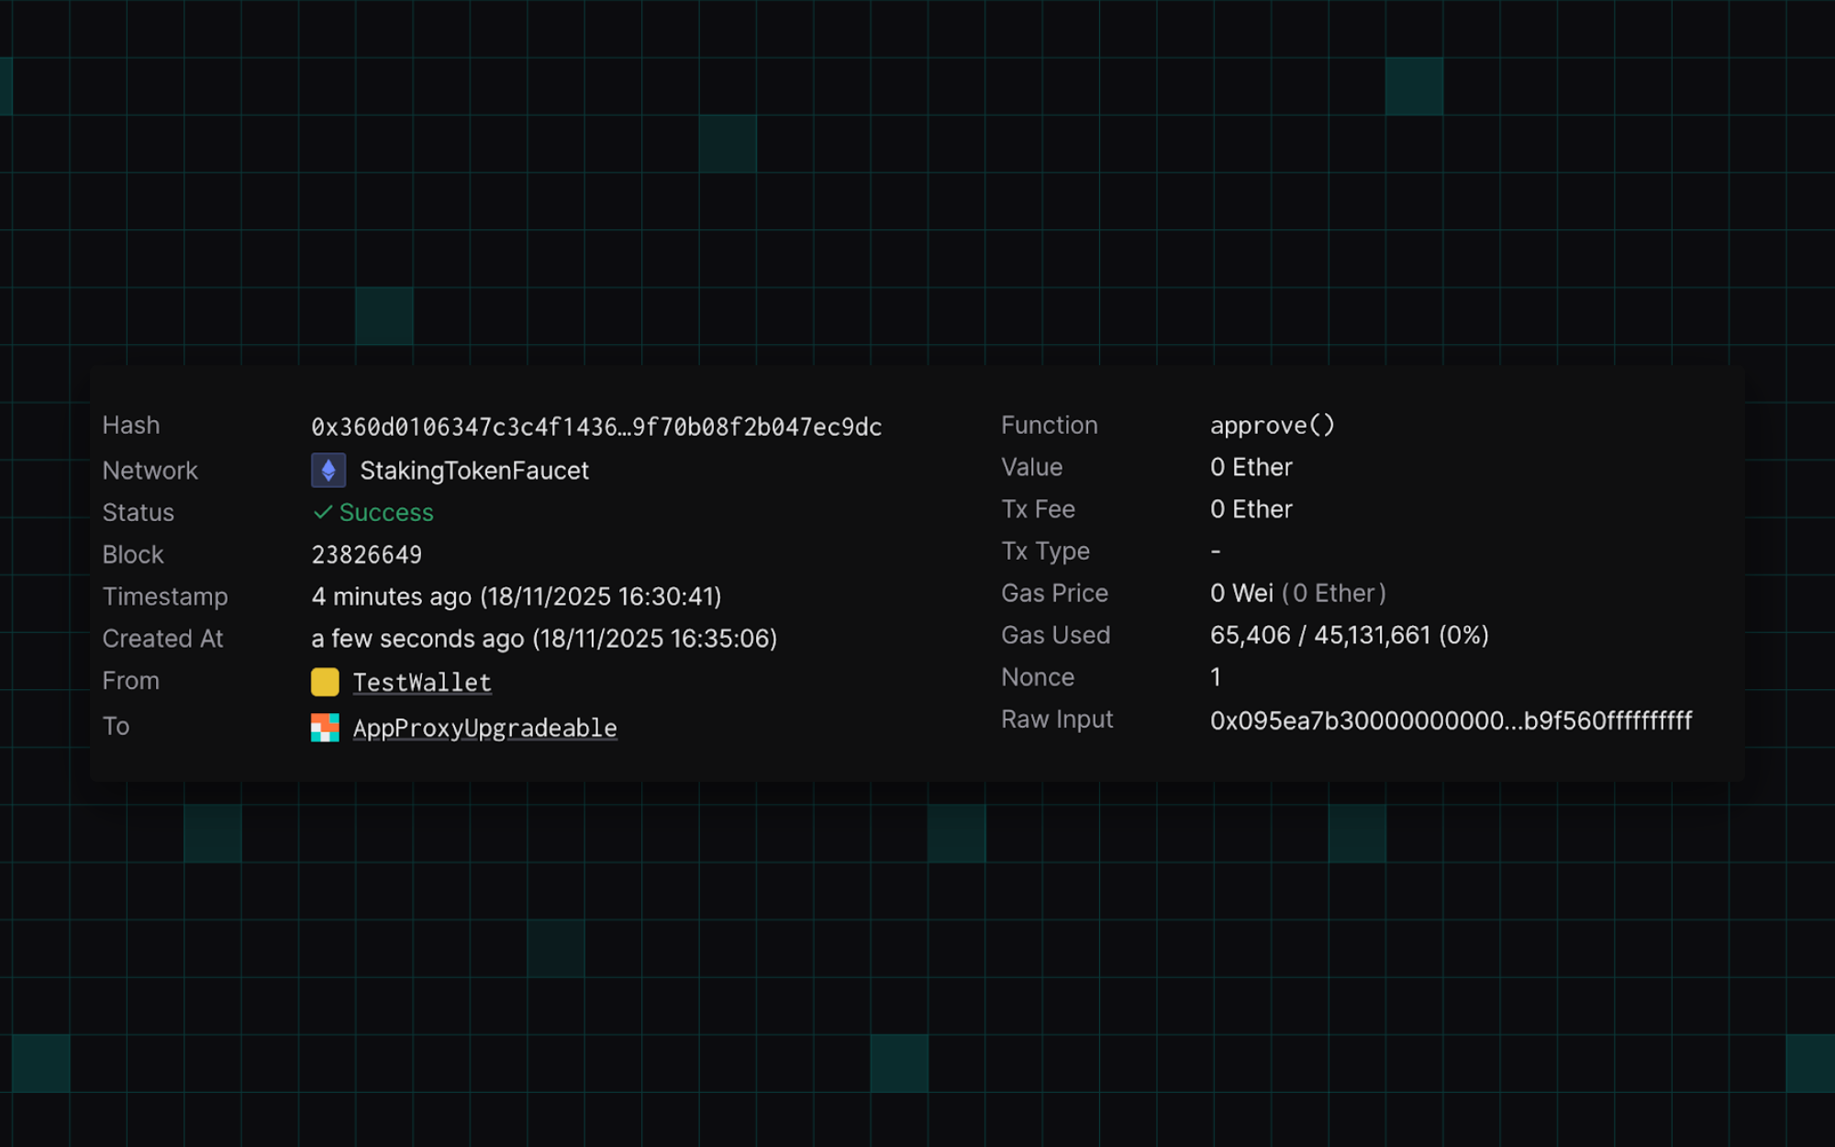Click the green Success checkmark icon
The width and height of the screenshot is (1835, 1147).
[x=322, y=512]
